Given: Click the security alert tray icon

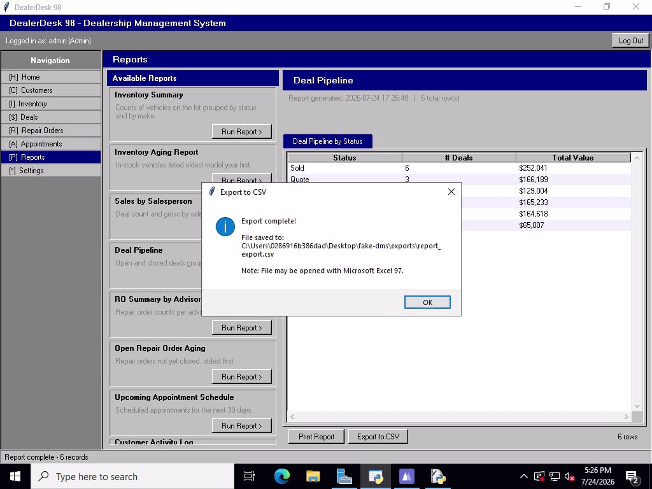Looking at the screenshot, I should [x=539, y=476].
